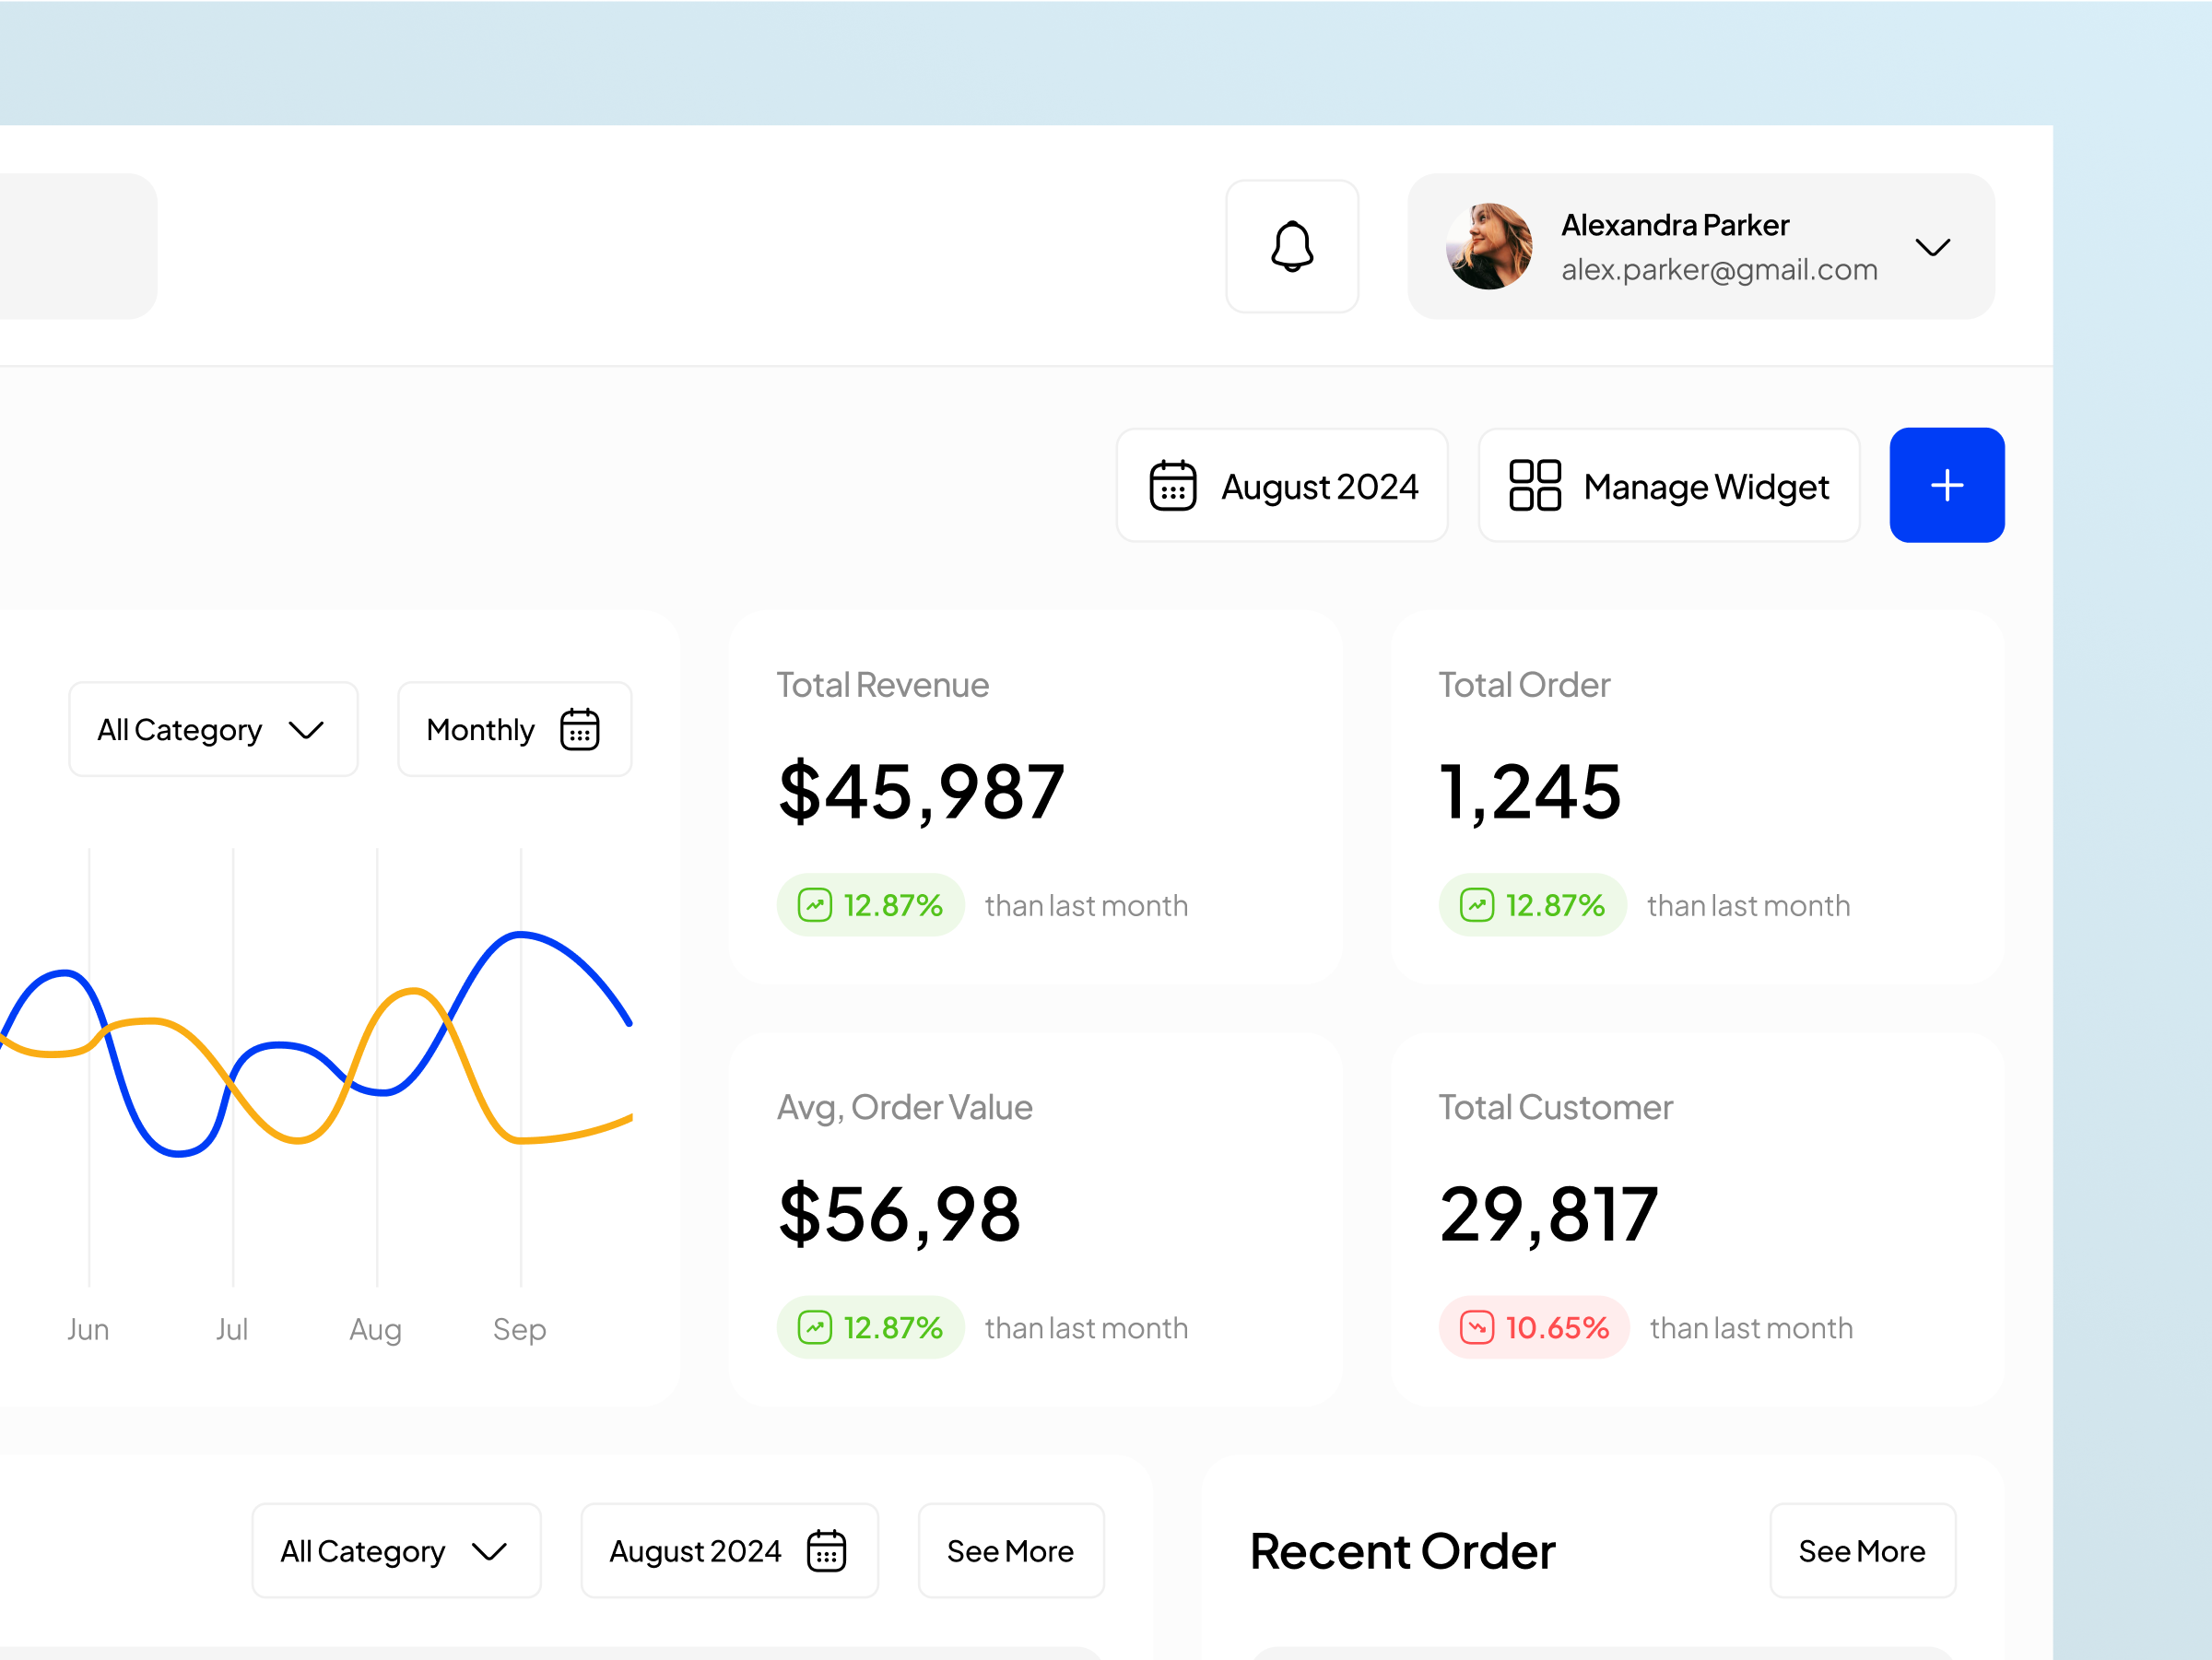
Task: Click the calendar icon in the August 2024 button
Action: [1172, 485]
